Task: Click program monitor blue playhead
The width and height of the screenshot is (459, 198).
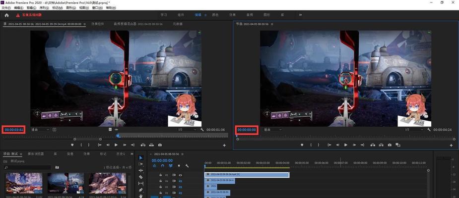Action: pos(237,135)
